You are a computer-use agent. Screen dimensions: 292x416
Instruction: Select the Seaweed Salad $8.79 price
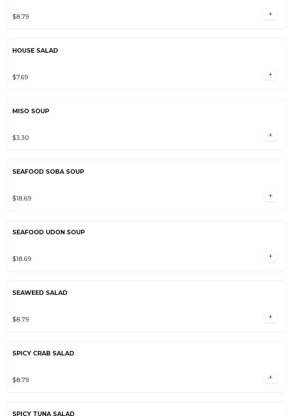click(x=21, y=319)
